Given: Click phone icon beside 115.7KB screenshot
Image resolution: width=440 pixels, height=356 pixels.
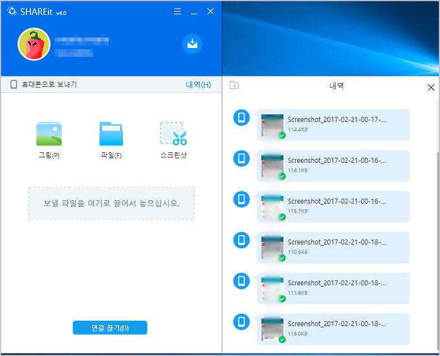Looking at the screenshot, I should click(241, 200).
